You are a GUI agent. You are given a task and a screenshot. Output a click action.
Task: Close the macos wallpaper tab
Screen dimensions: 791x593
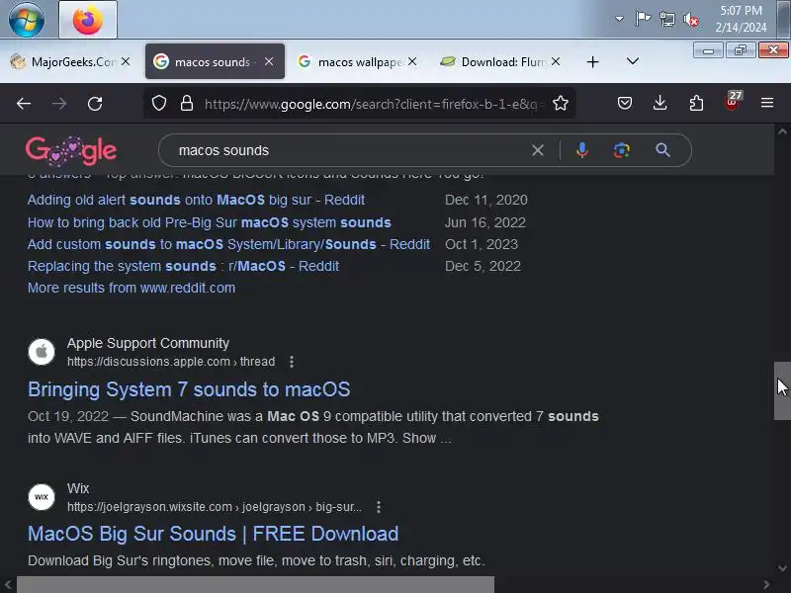pos(412,61)
